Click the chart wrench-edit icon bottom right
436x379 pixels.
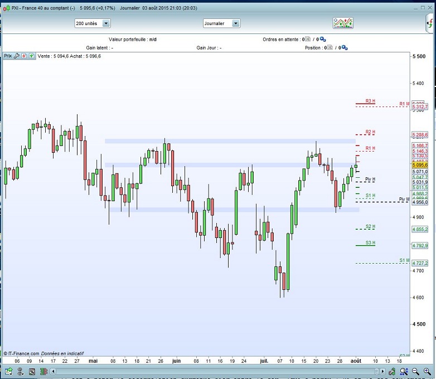tap(392, 371)
